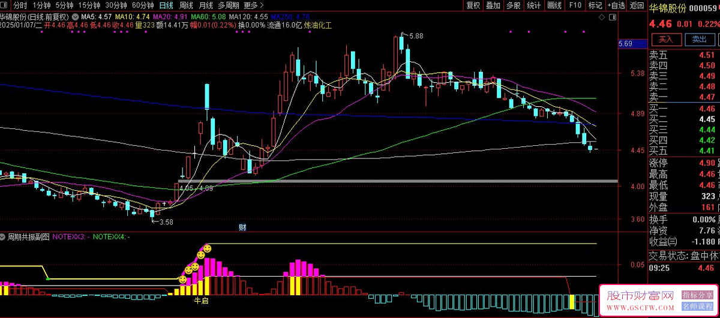Click the 炼油化工 industry link
Image resolution: width=720 pixels, height=318 pixels.
(319, 26)
